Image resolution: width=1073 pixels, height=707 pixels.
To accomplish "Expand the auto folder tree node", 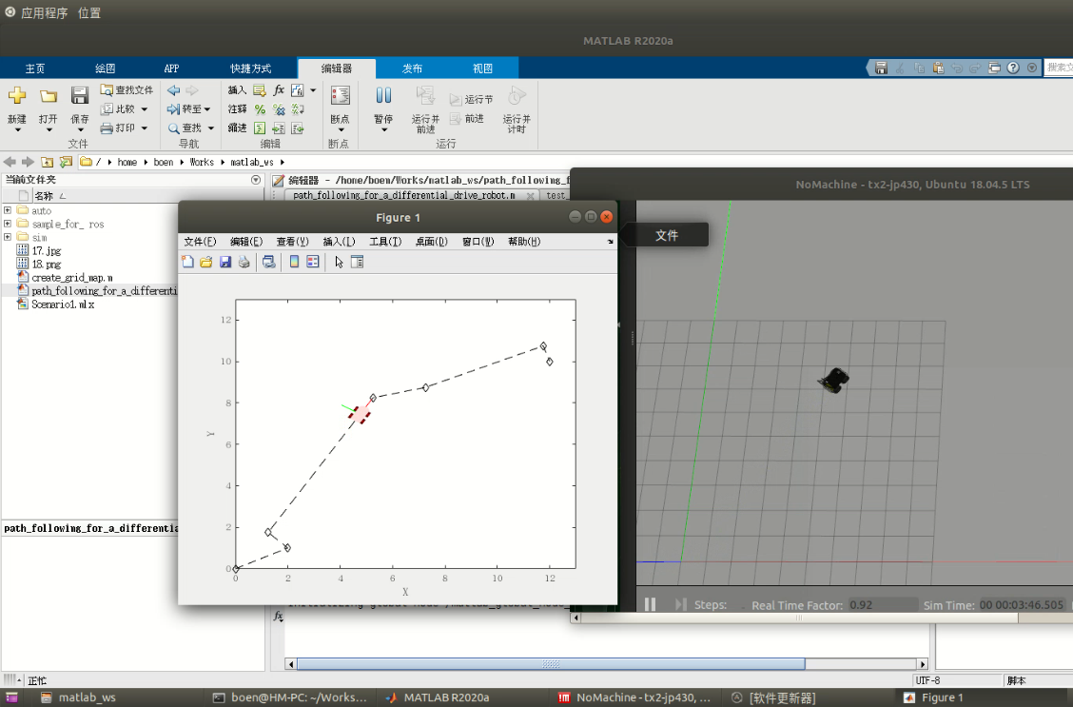I will click(x=8, y=210).
